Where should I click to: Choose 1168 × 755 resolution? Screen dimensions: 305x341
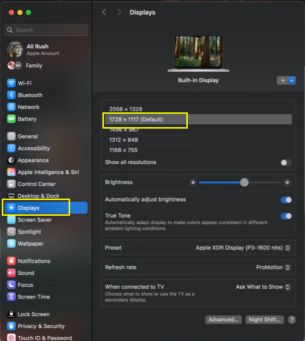123,150
